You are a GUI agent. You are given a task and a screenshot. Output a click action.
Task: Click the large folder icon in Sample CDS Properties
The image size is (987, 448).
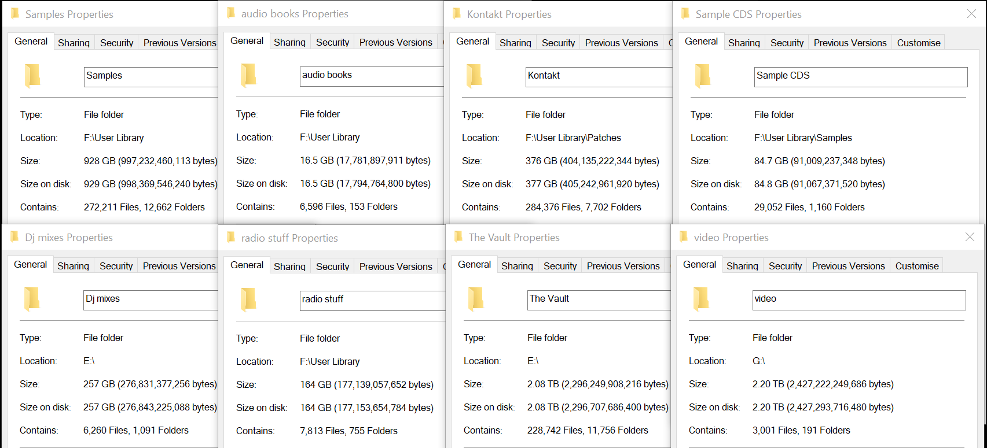click(703, 76)
